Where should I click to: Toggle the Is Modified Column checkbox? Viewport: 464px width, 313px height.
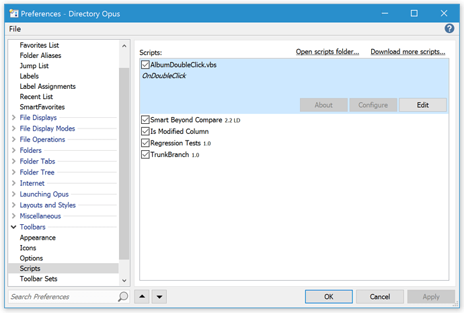click(x=145, y=131)
